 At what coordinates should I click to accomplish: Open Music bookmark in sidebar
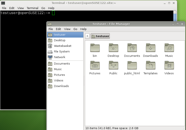65,69
